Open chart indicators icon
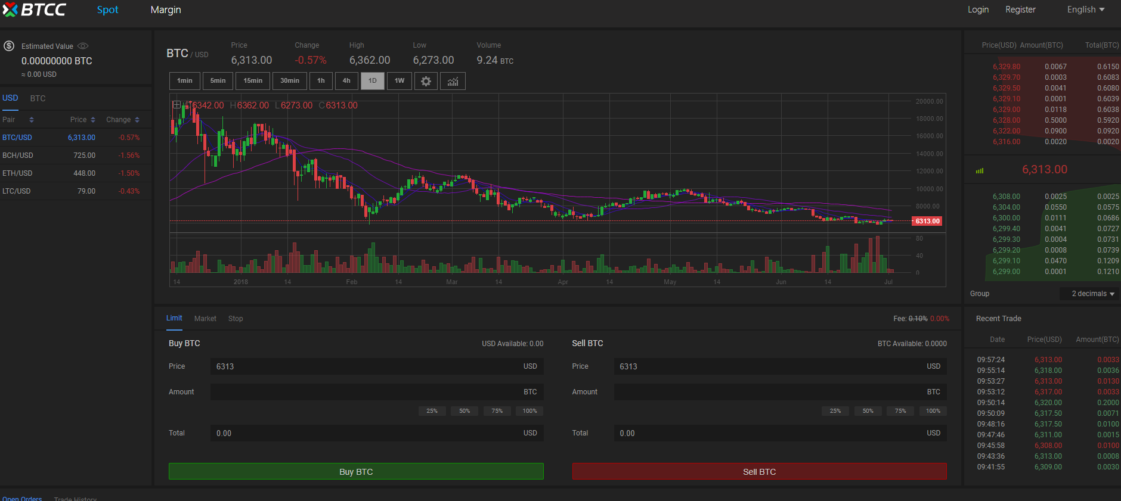The image size is (1121, 501). pos(453,81)
